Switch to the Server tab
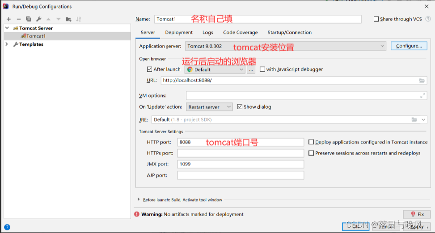This screenshot has width=435, height=233. tap(148, 33)
